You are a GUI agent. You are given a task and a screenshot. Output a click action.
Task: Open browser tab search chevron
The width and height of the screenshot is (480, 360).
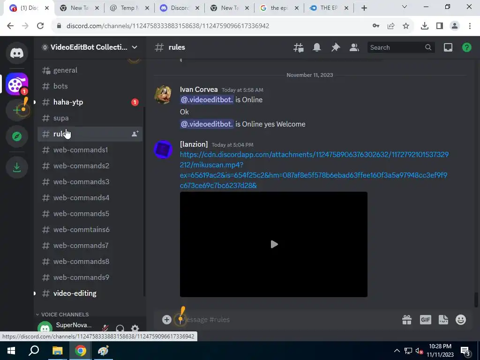(x=404, y=7)
